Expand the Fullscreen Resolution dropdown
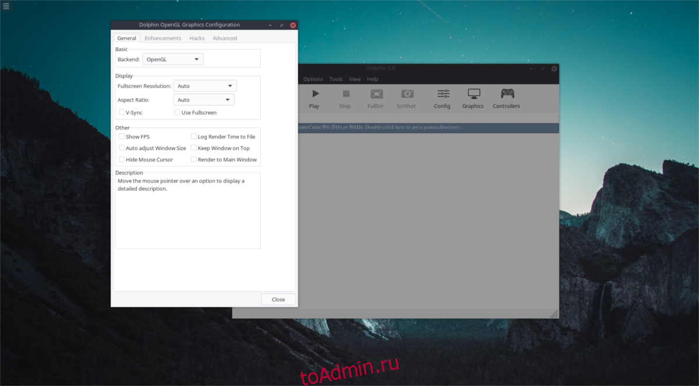This screenshot has height=386, width=699. 205,86
